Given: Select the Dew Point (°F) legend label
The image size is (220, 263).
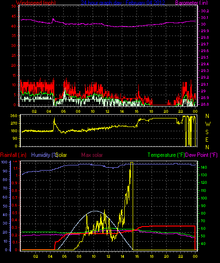Looking at the screenshot, I should coord(202,155).
